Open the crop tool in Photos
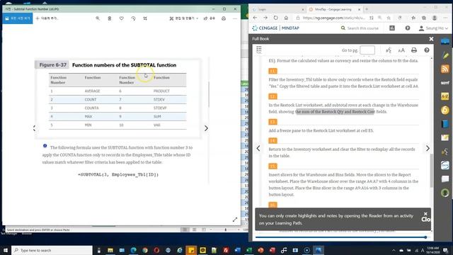The image size is (453, 255). point(145,18)
